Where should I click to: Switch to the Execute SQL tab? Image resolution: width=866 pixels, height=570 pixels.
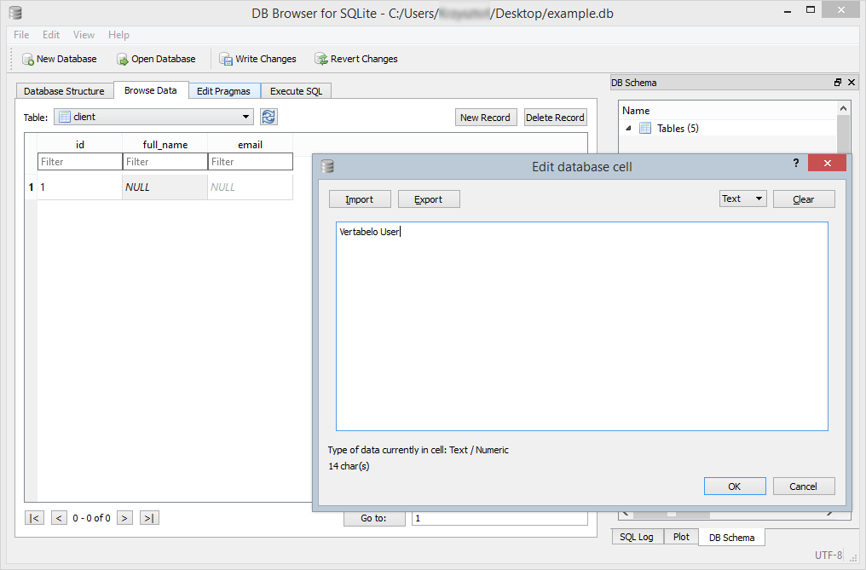coord(296,90)
